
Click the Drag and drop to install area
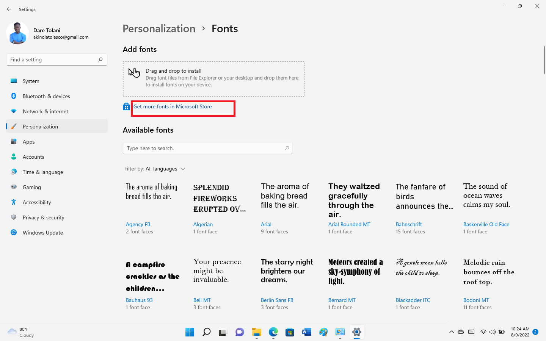(x=213, y=79)
